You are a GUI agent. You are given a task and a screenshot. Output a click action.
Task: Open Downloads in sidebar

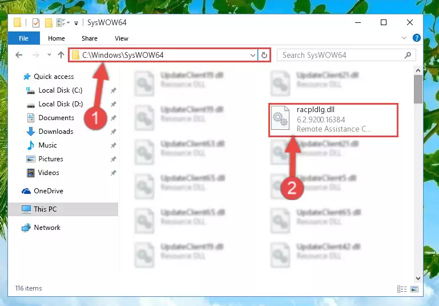[56, 132]
